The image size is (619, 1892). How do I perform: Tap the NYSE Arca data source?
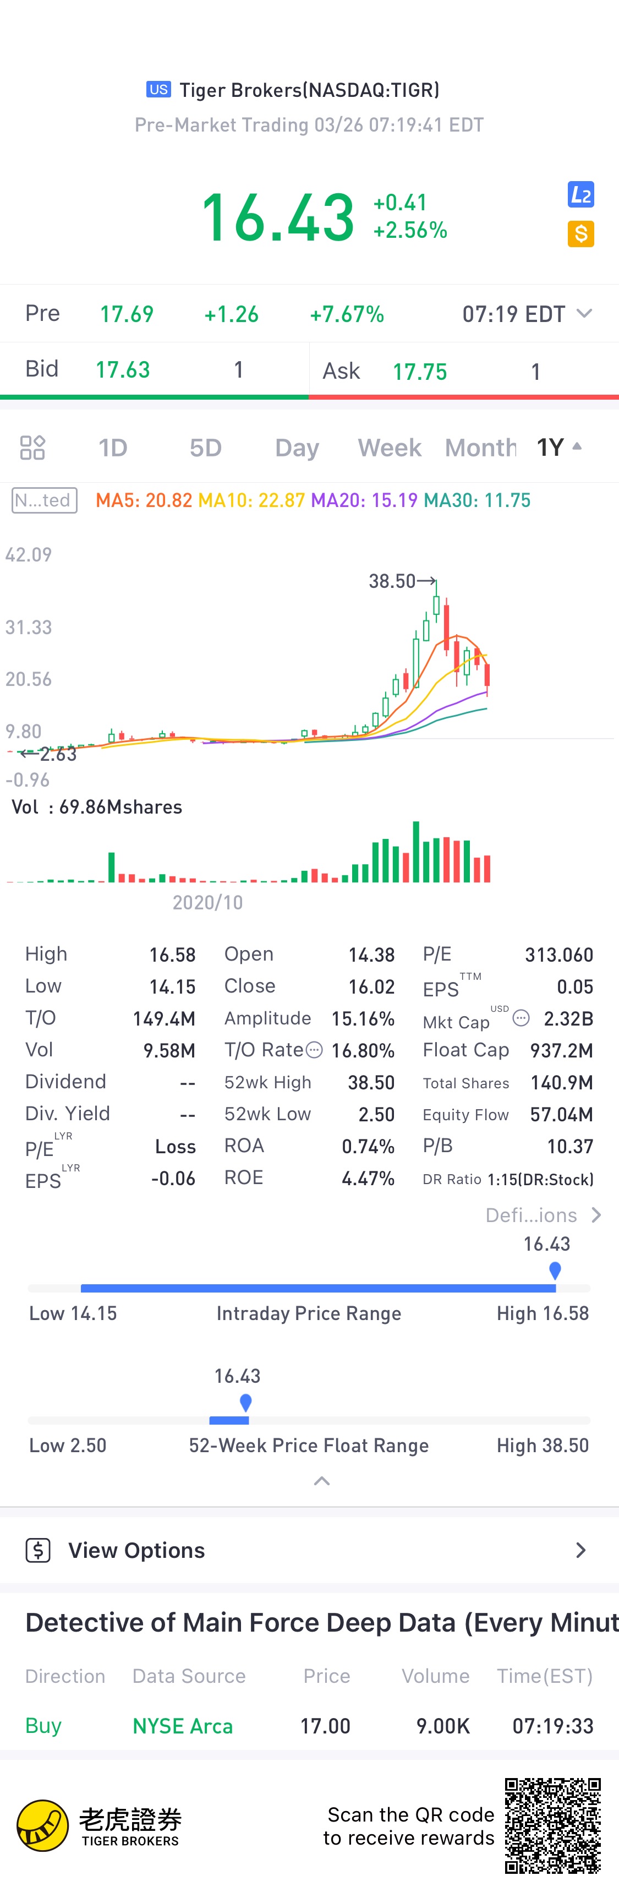click(x=182, y=1726)
